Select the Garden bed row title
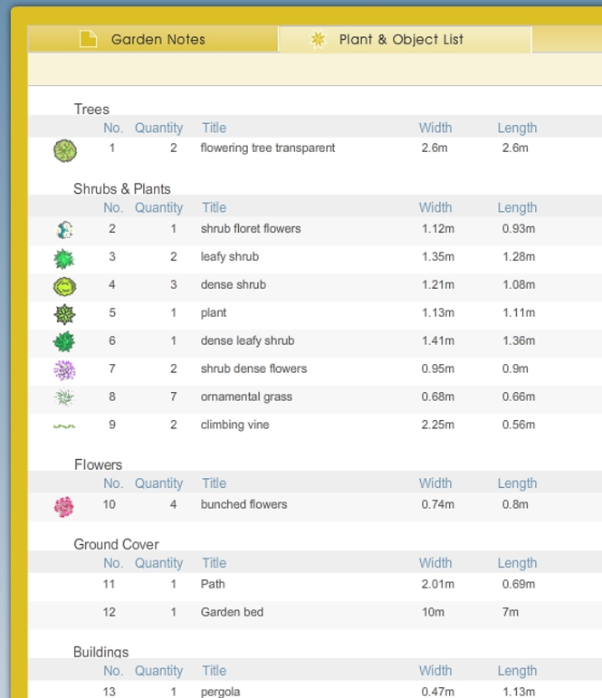 (232, 612)
